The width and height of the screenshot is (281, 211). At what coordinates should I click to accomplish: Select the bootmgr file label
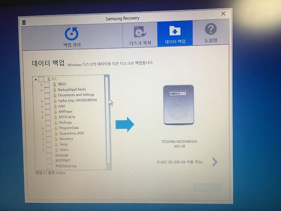click(62, 155)
